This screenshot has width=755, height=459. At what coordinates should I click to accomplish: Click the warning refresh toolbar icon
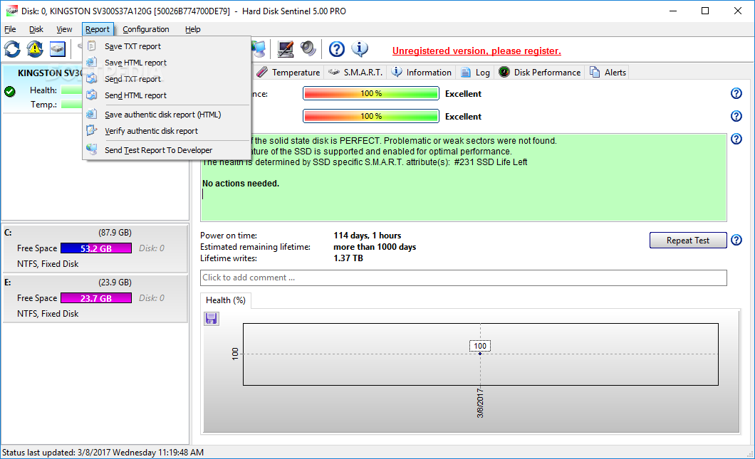35,49
